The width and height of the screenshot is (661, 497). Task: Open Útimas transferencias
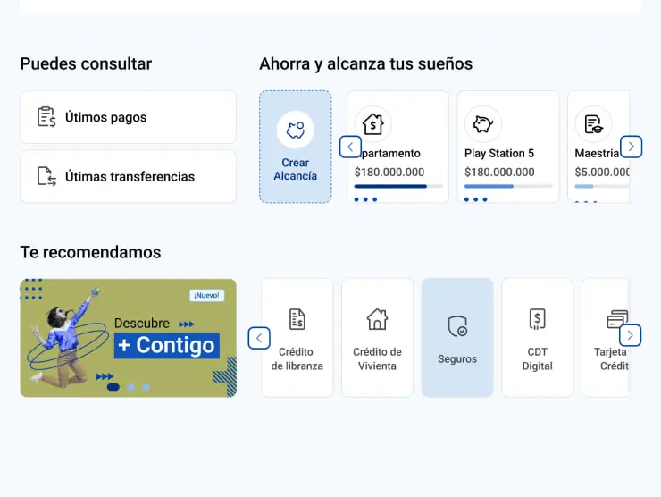[x=128, y=176]
